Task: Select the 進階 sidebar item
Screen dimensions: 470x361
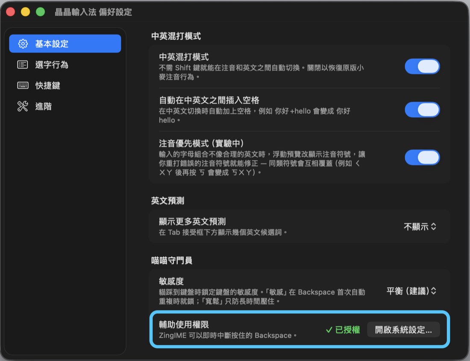Action: point(65,106)
